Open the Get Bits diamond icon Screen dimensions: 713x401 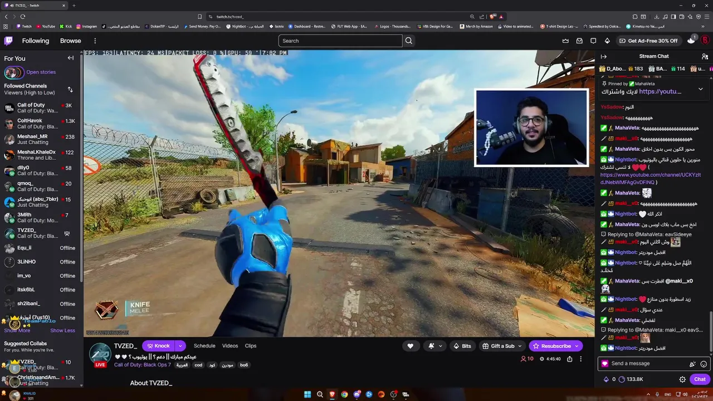tap(607, 41)
